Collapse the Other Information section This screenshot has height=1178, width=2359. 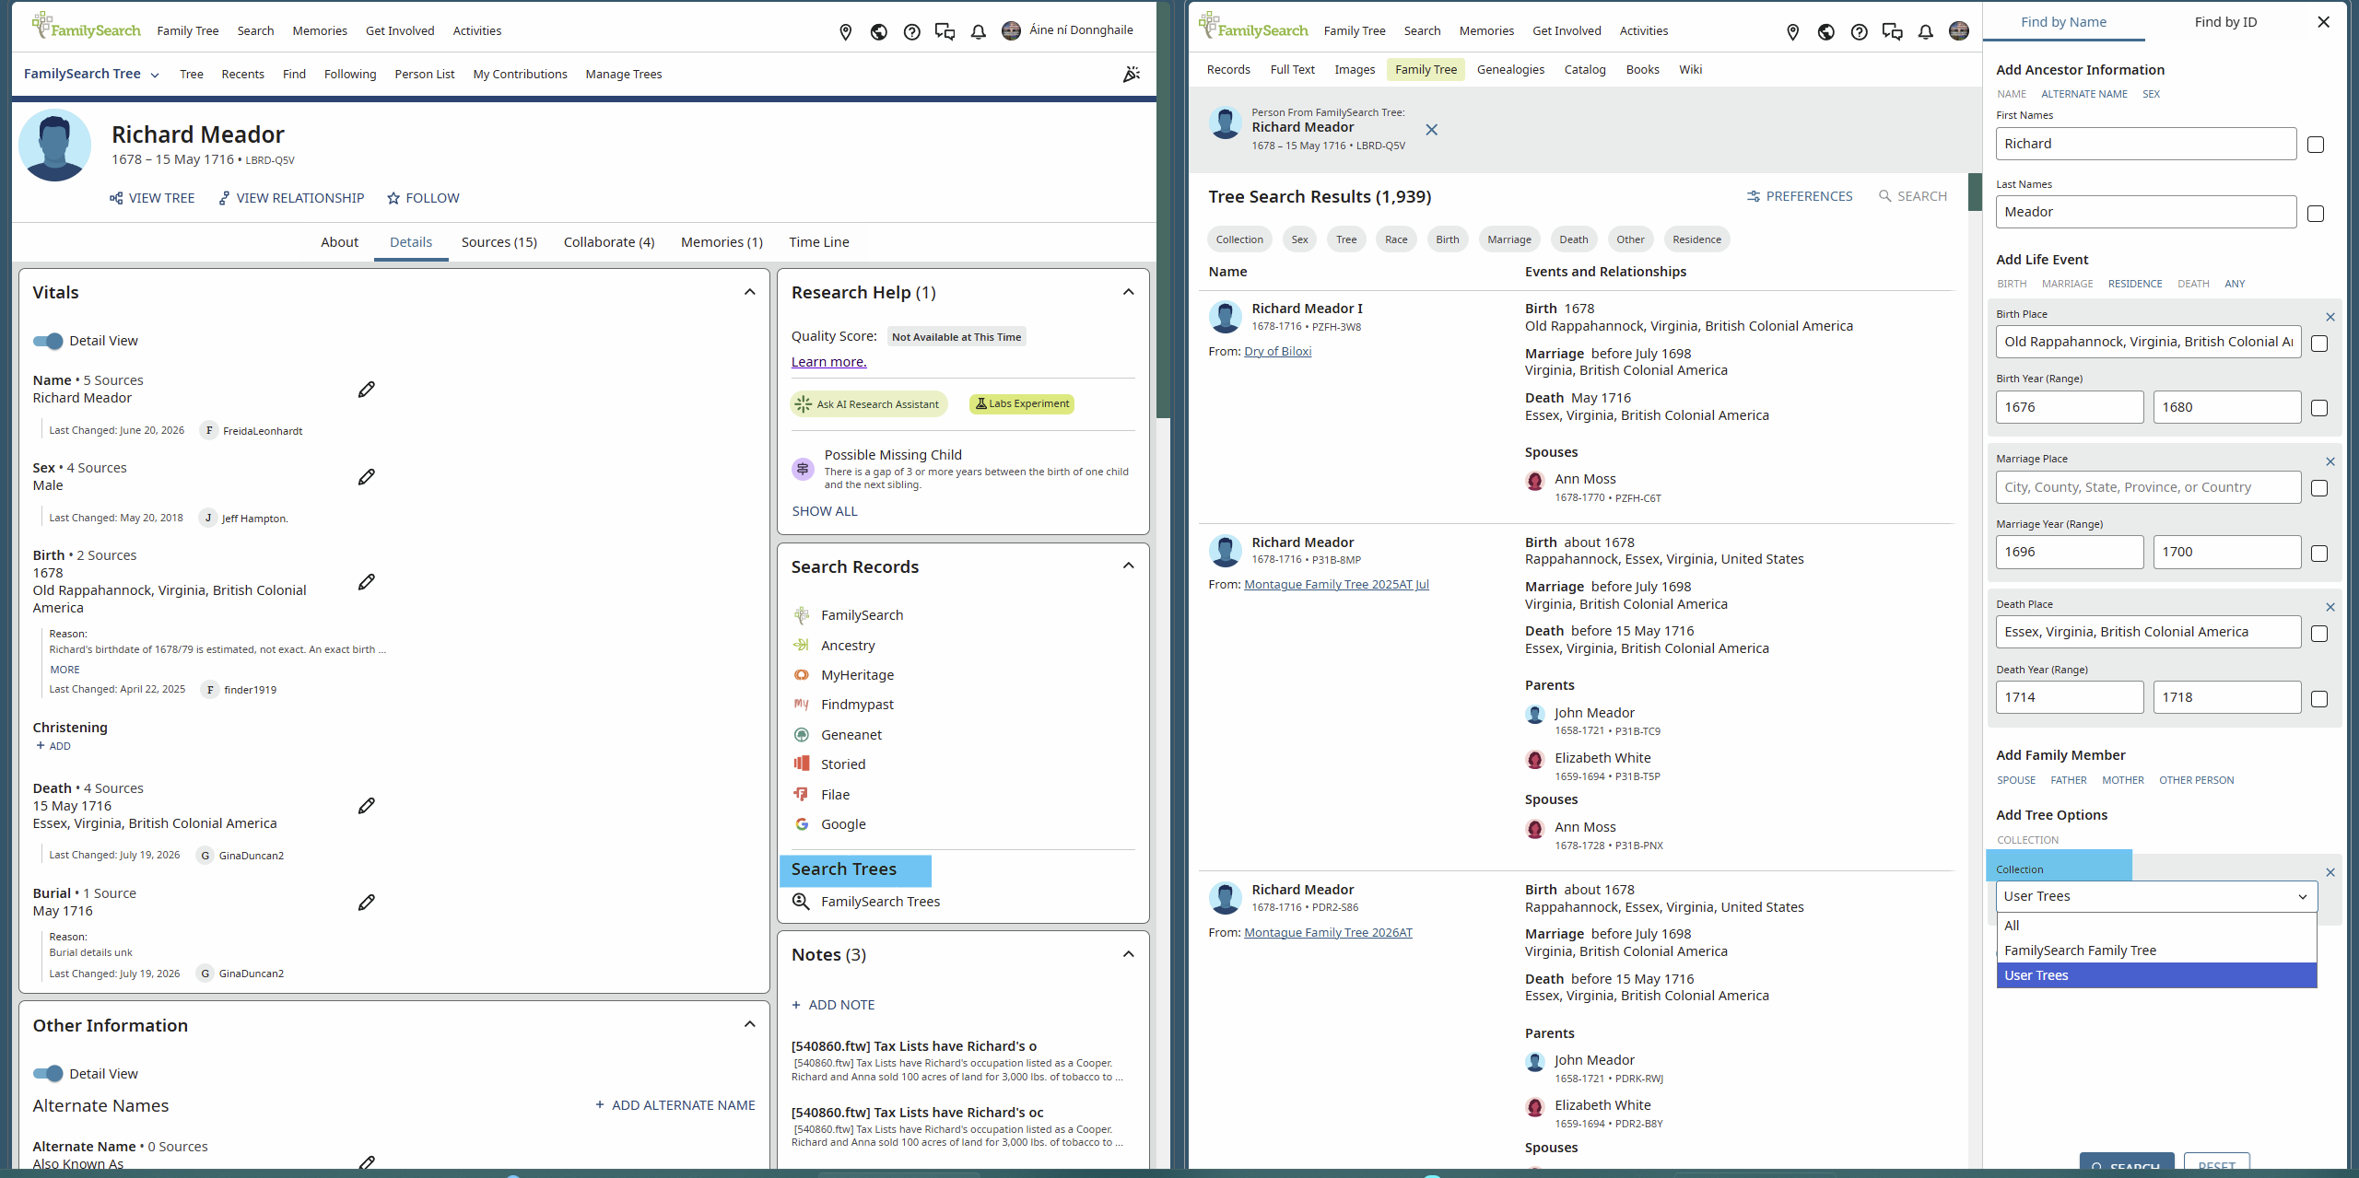click(x=750, y=1024)
